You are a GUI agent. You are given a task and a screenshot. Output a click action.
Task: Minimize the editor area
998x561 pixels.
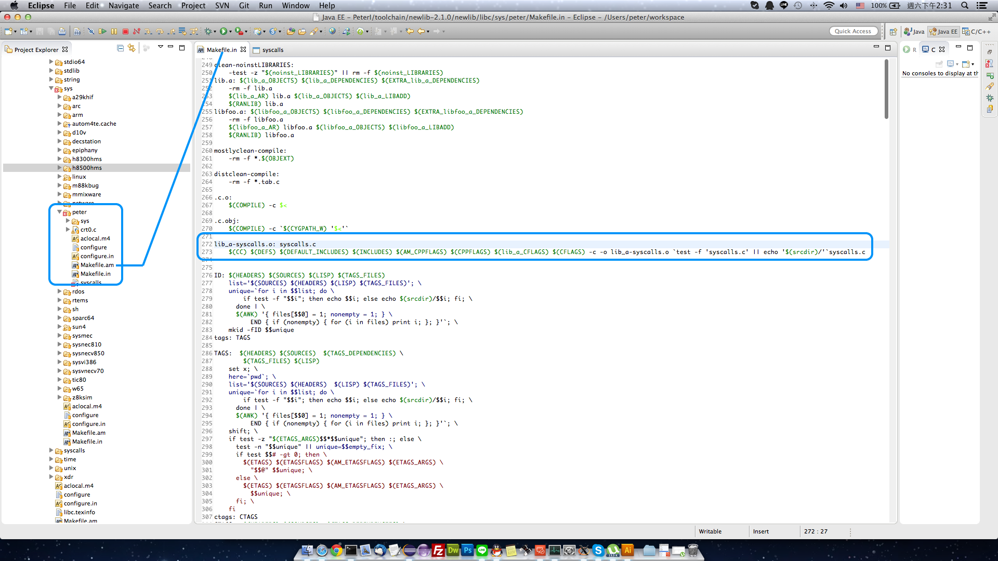click(876, 47)
